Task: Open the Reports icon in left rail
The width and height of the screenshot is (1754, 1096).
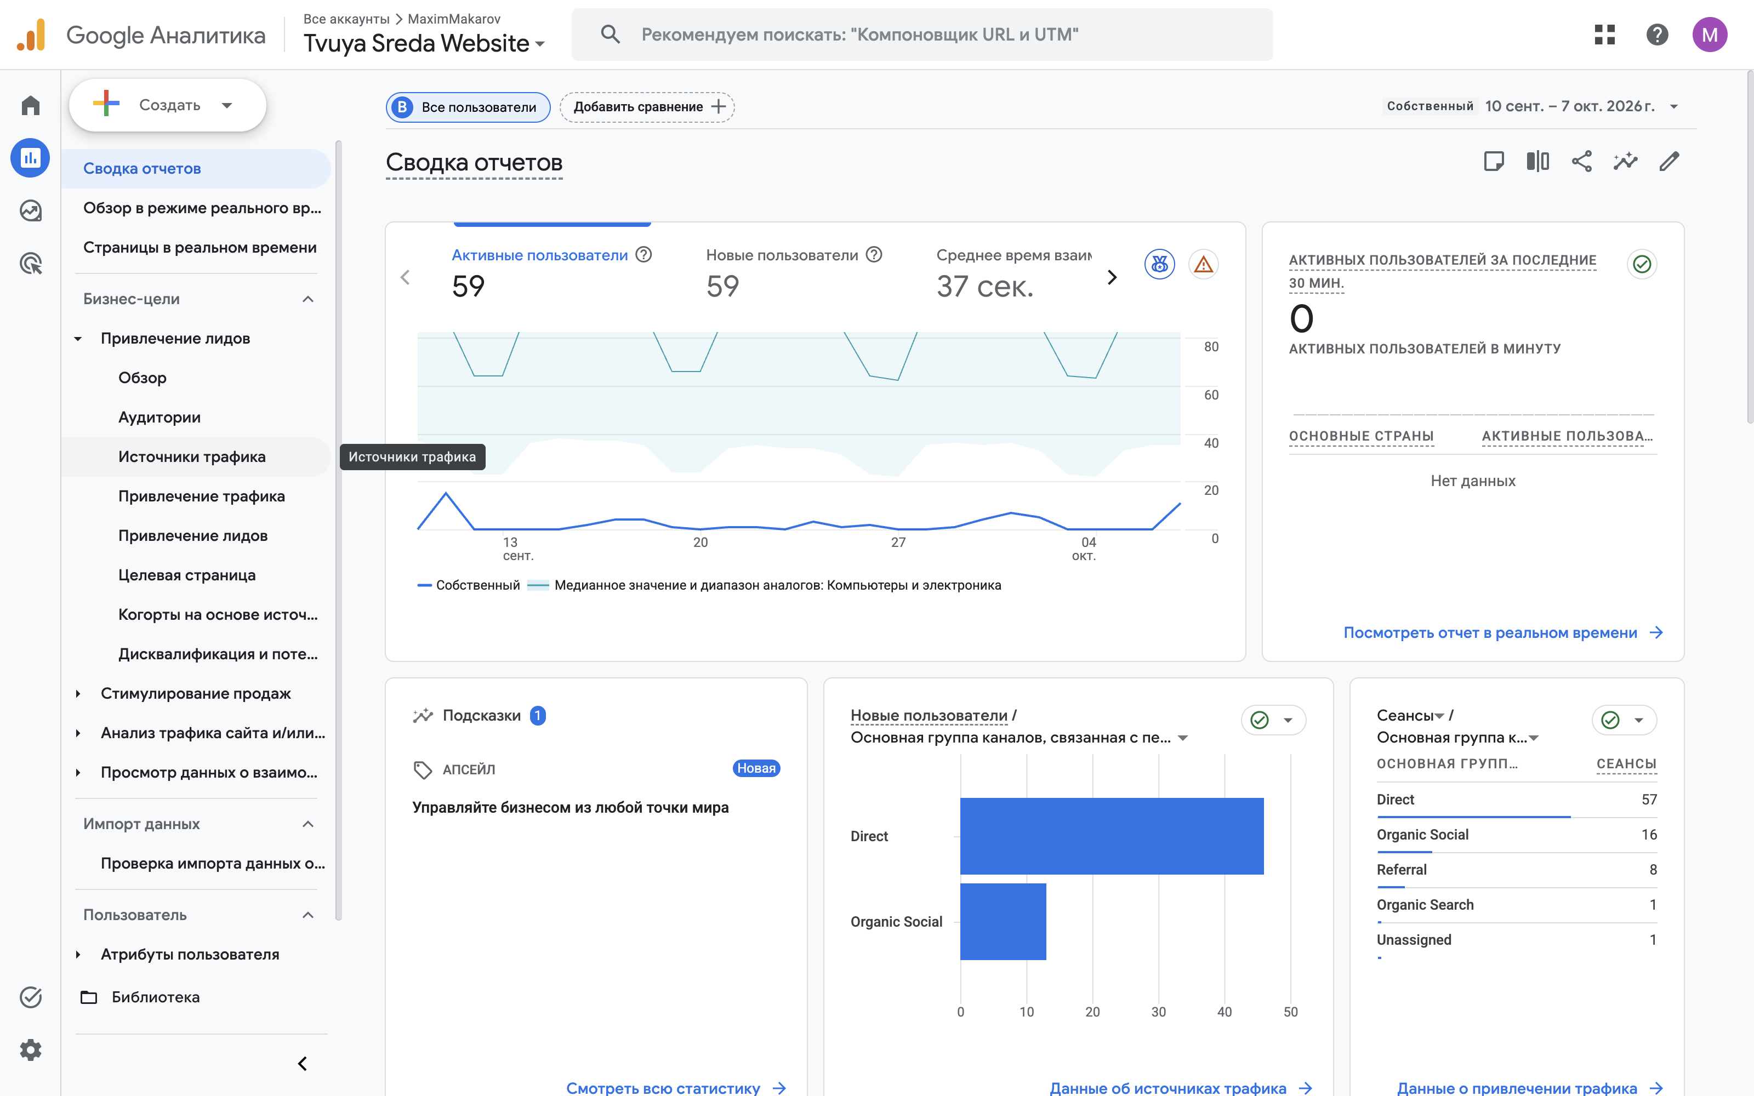Action: (31, 158)
